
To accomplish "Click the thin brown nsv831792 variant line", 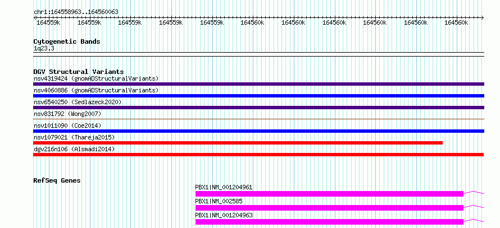I will tap(258, 119).
